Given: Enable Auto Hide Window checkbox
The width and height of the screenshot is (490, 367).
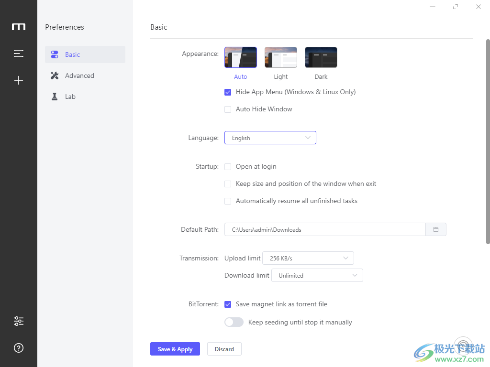Looking at the screenshot, I should pyautogui.click(x=228, y=109).
